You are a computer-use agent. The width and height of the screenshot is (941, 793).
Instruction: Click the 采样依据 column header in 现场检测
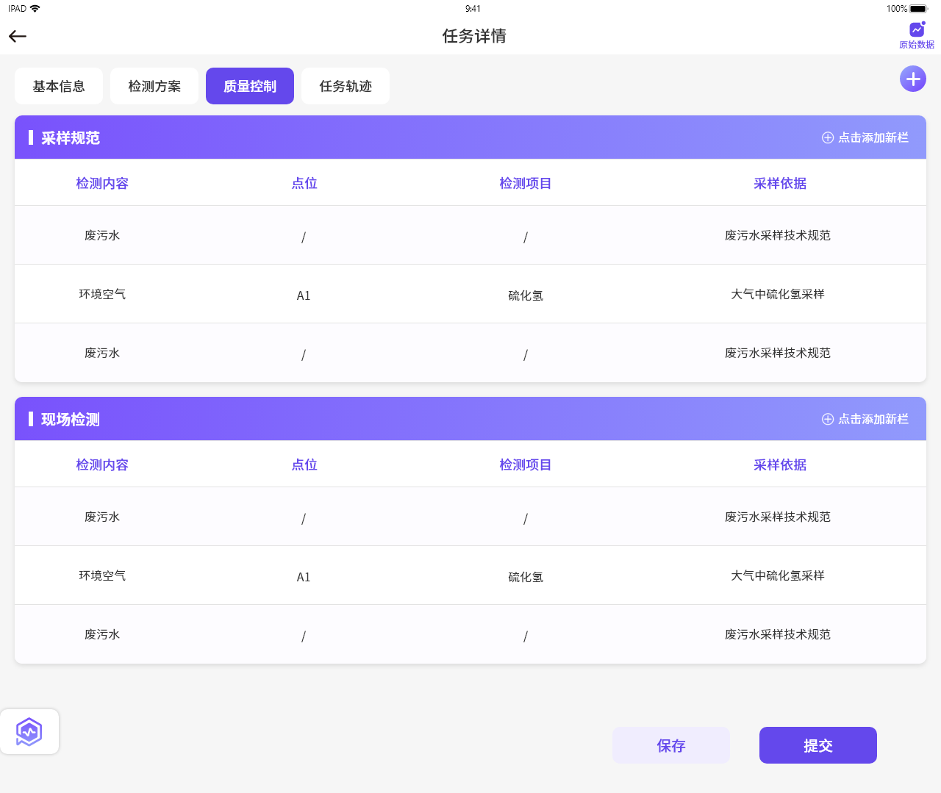(x=779, y=464)
